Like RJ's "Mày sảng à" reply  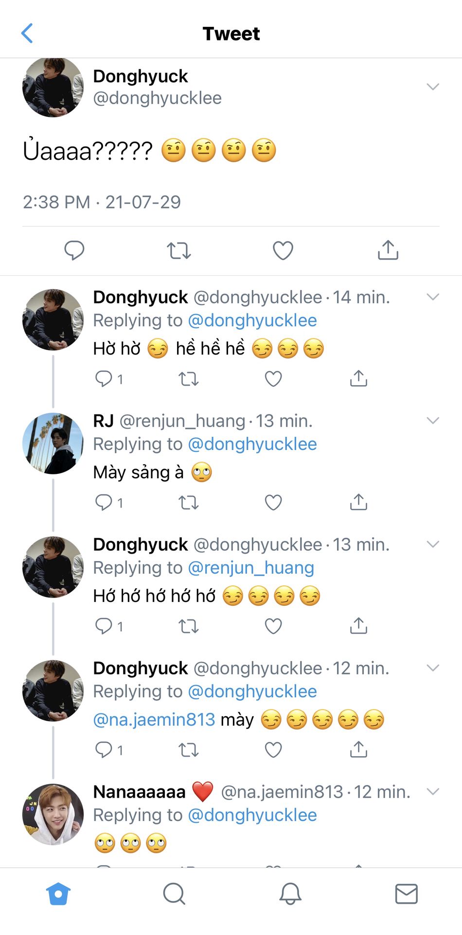click(273, 502)
